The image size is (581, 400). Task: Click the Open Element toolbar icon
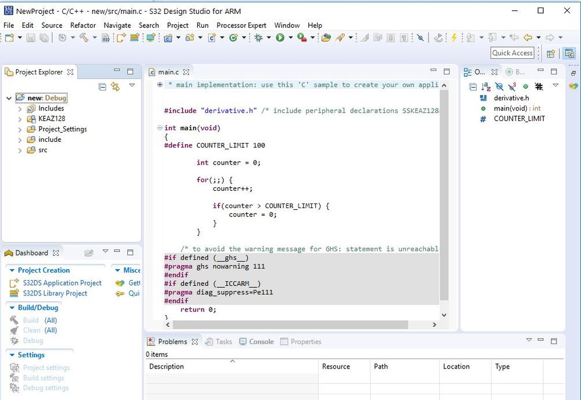(326, 37)
